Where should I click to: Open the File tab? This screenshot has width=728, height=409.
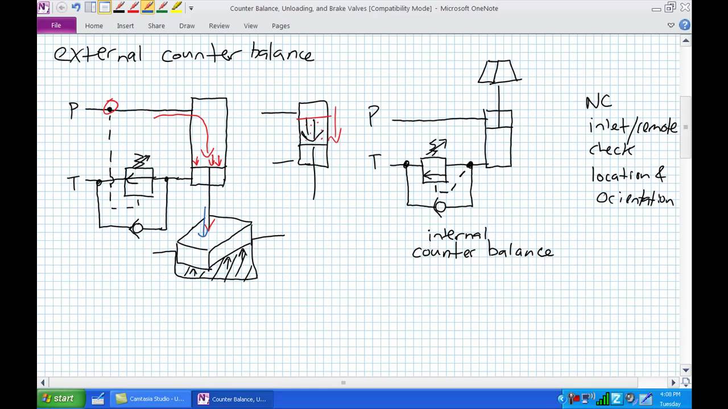pos(56,26)
